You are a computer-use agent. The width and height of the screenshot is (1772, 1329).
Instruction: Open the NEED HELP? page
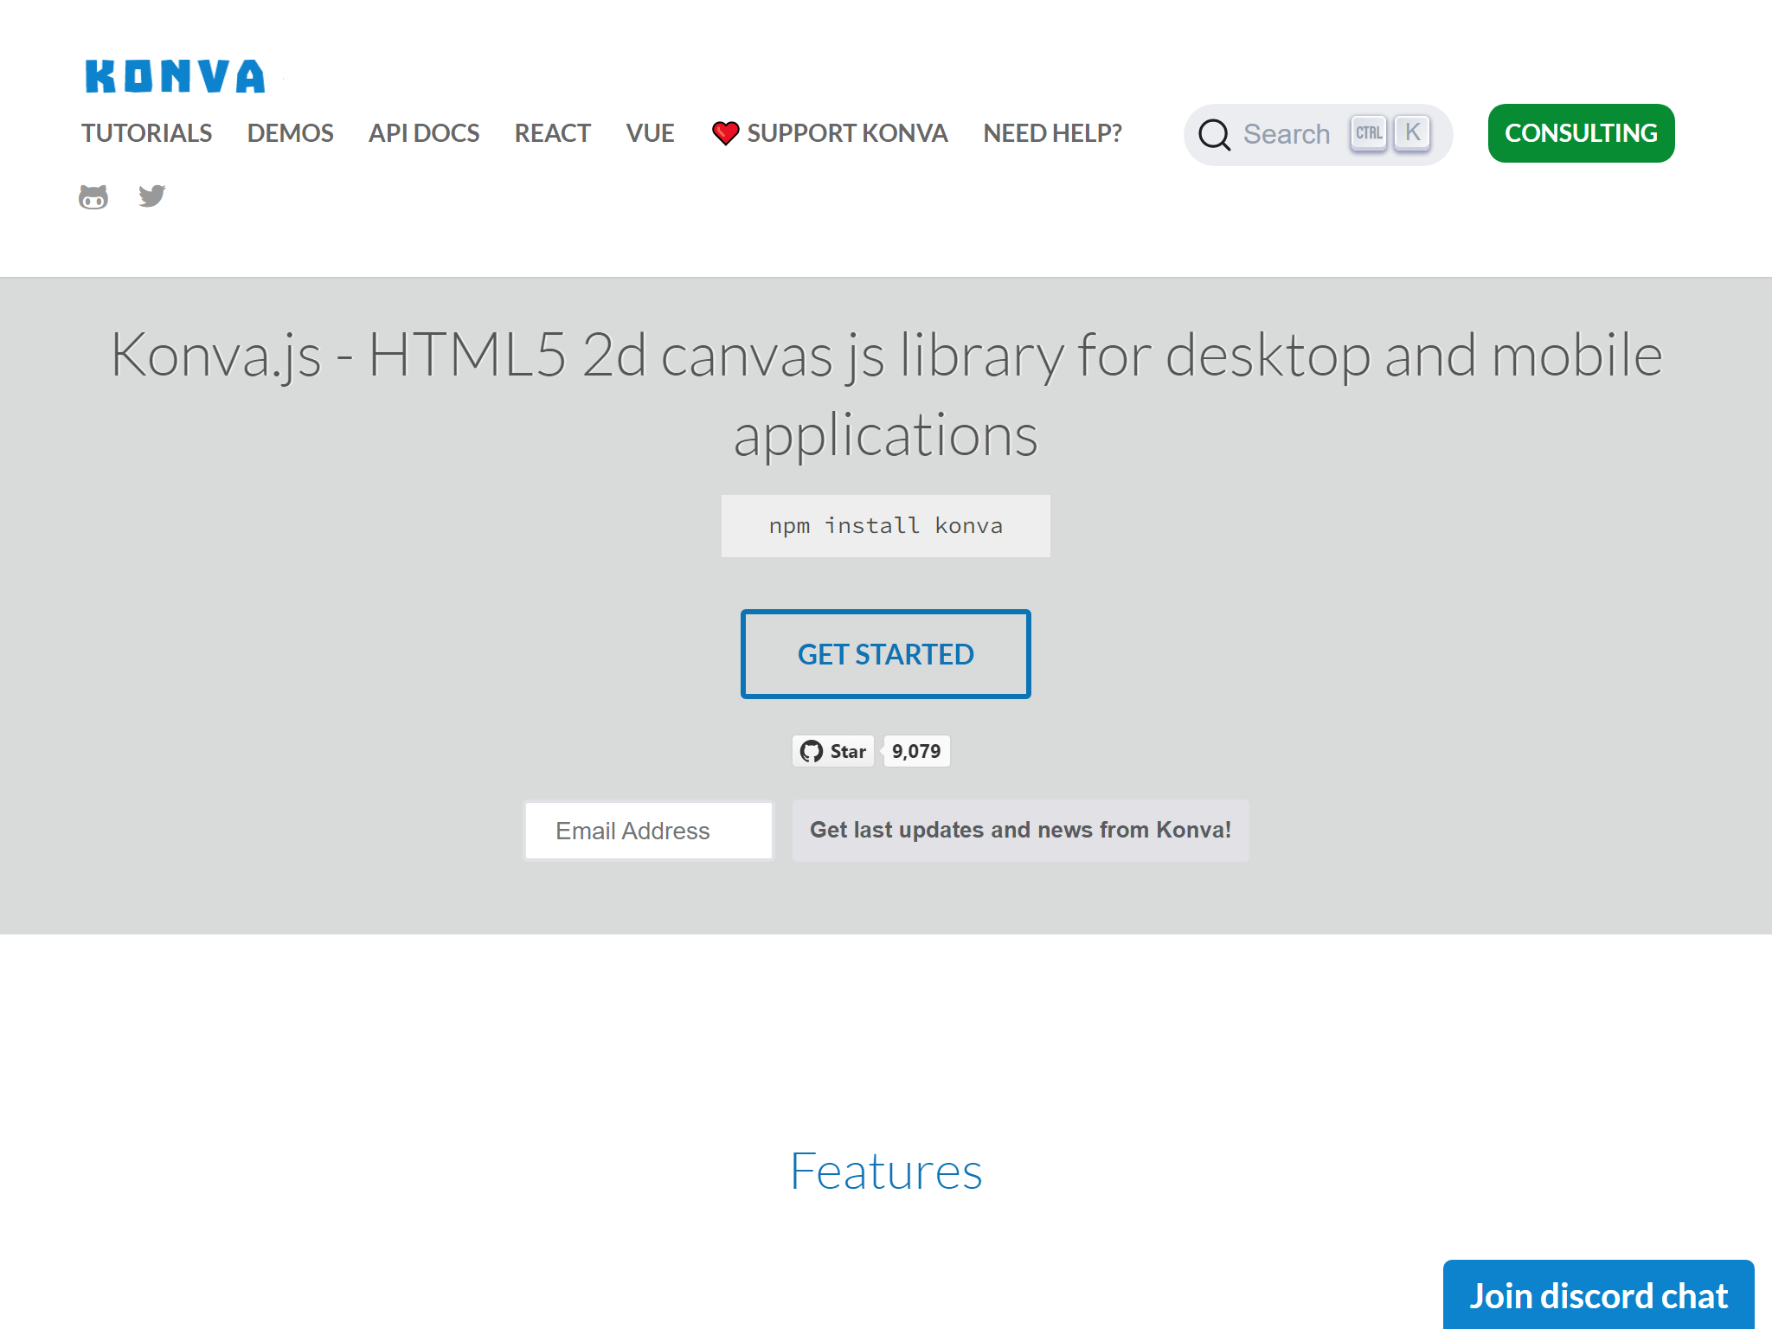(1051, 133)
